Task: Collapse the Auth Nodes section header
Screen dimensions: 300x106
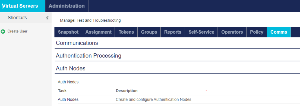Action: point(177,68)
